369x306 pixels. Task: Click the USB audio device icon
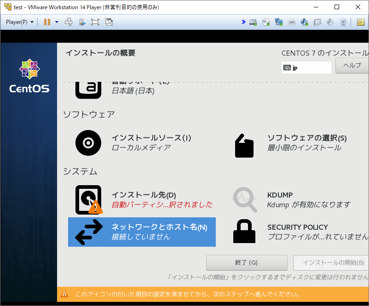pos(305,23)
